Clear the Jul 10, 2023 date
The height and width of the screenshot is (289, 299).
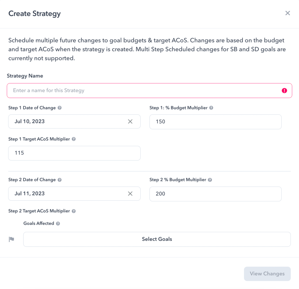pos(130,122)
